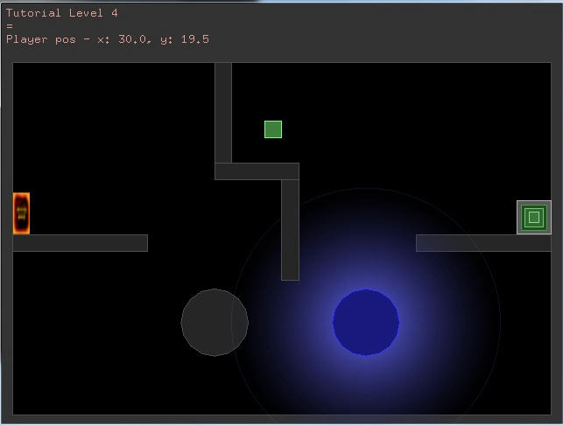Click the small green square player
563x425 pixels.
(x=273, y=129)
